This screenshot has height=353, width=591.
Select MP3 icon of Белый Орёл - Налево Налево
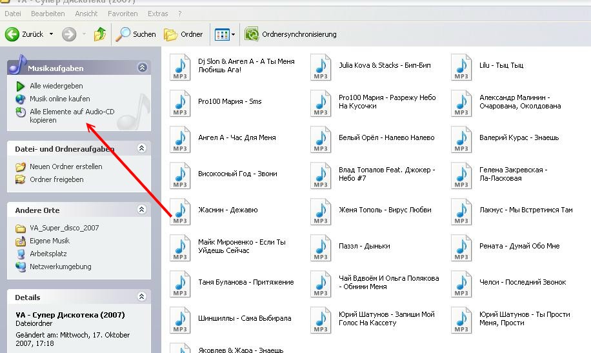tap(321, 139)
